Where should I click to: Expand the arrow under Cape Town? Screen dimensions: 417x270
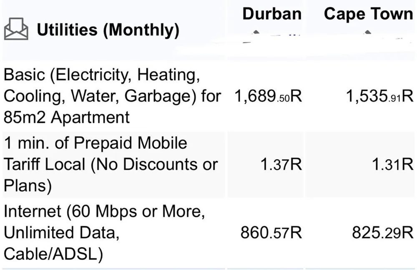coord(368,32)
